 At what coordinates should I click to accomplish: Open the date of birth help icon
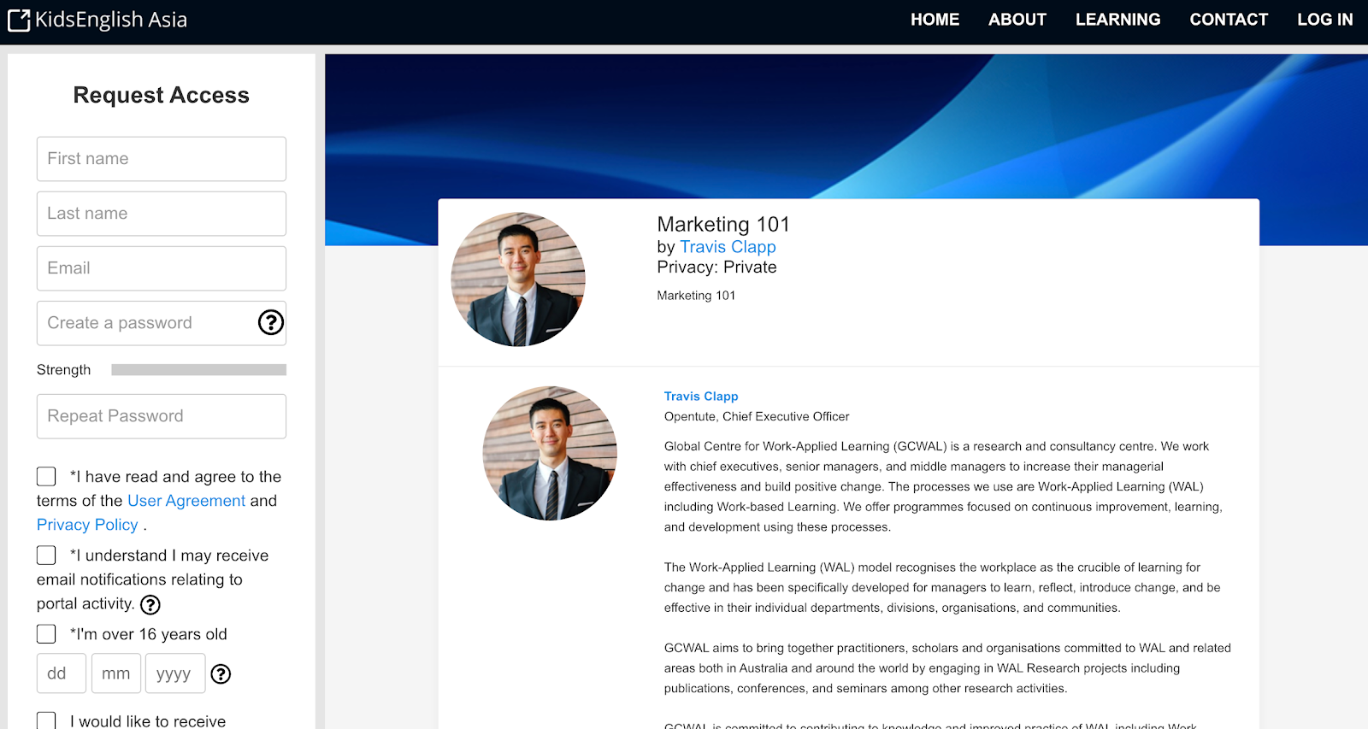pos(221,674)
